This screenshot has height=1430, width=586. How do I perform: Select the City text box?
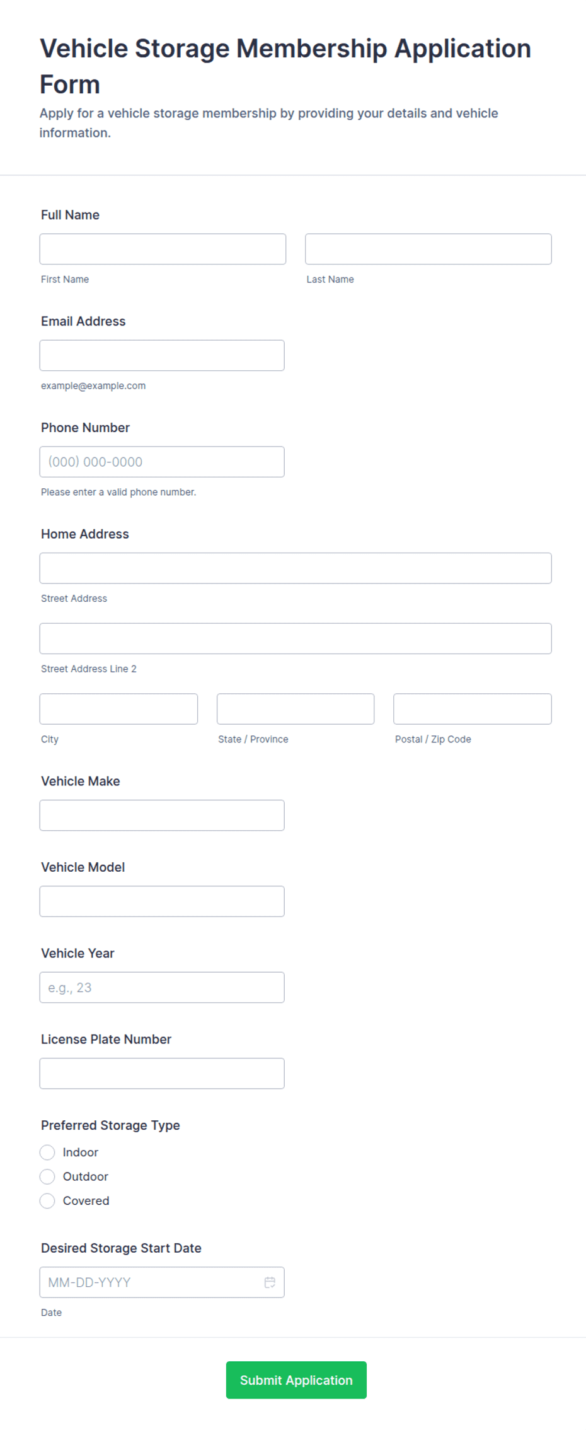[118, 709]
